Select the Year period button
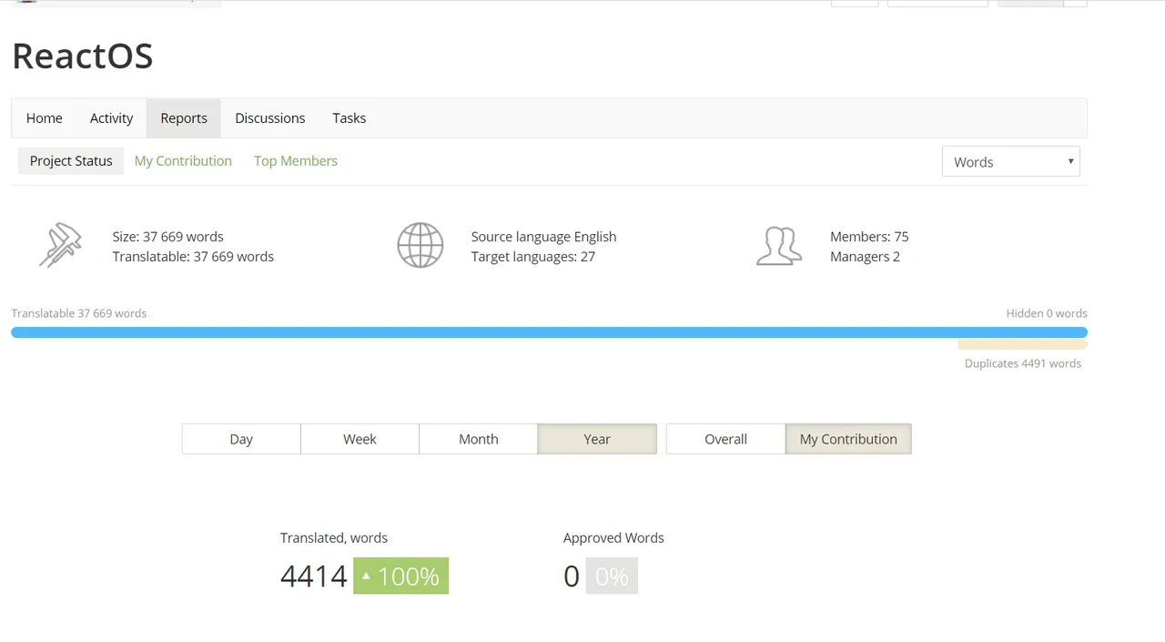 tap(597, 439)
